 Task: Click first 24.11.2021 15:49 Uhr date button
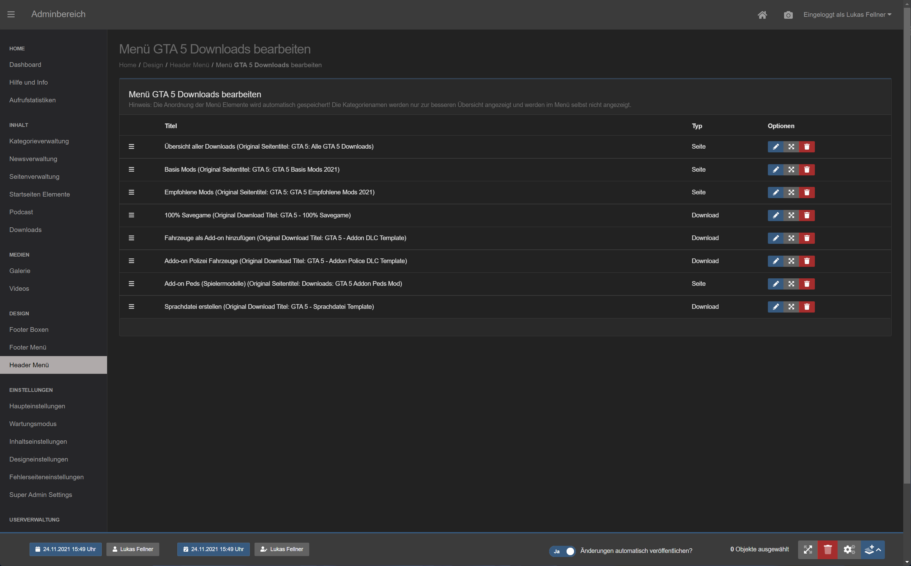tap(66, 549)
